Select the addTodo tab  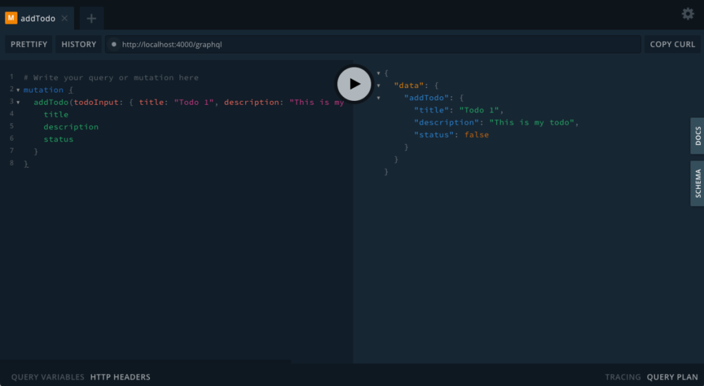(37, 18)
